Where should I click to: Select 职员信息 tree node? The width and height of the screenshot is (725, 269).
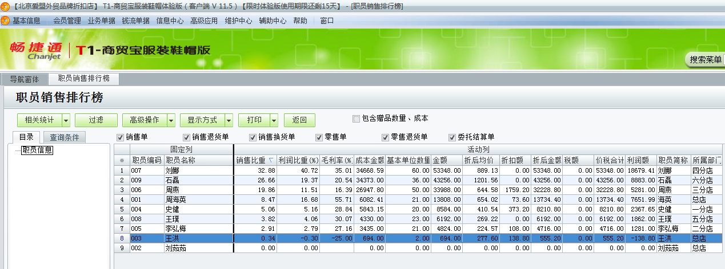37,150
